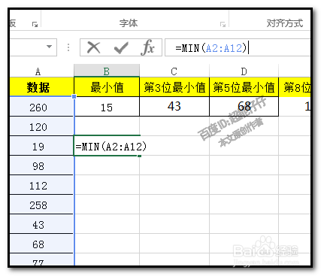Image resolution: width=321 pixels, height=276 pixels.
Task: Open Insert Function fx dialog
Action: point(148,47)
